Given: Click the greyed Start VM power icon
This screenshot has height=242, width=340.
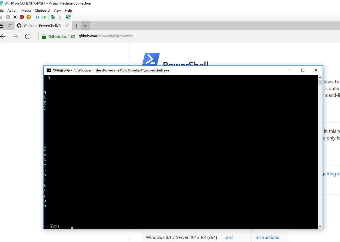Looking at the screenshot, I should point(8,17).
